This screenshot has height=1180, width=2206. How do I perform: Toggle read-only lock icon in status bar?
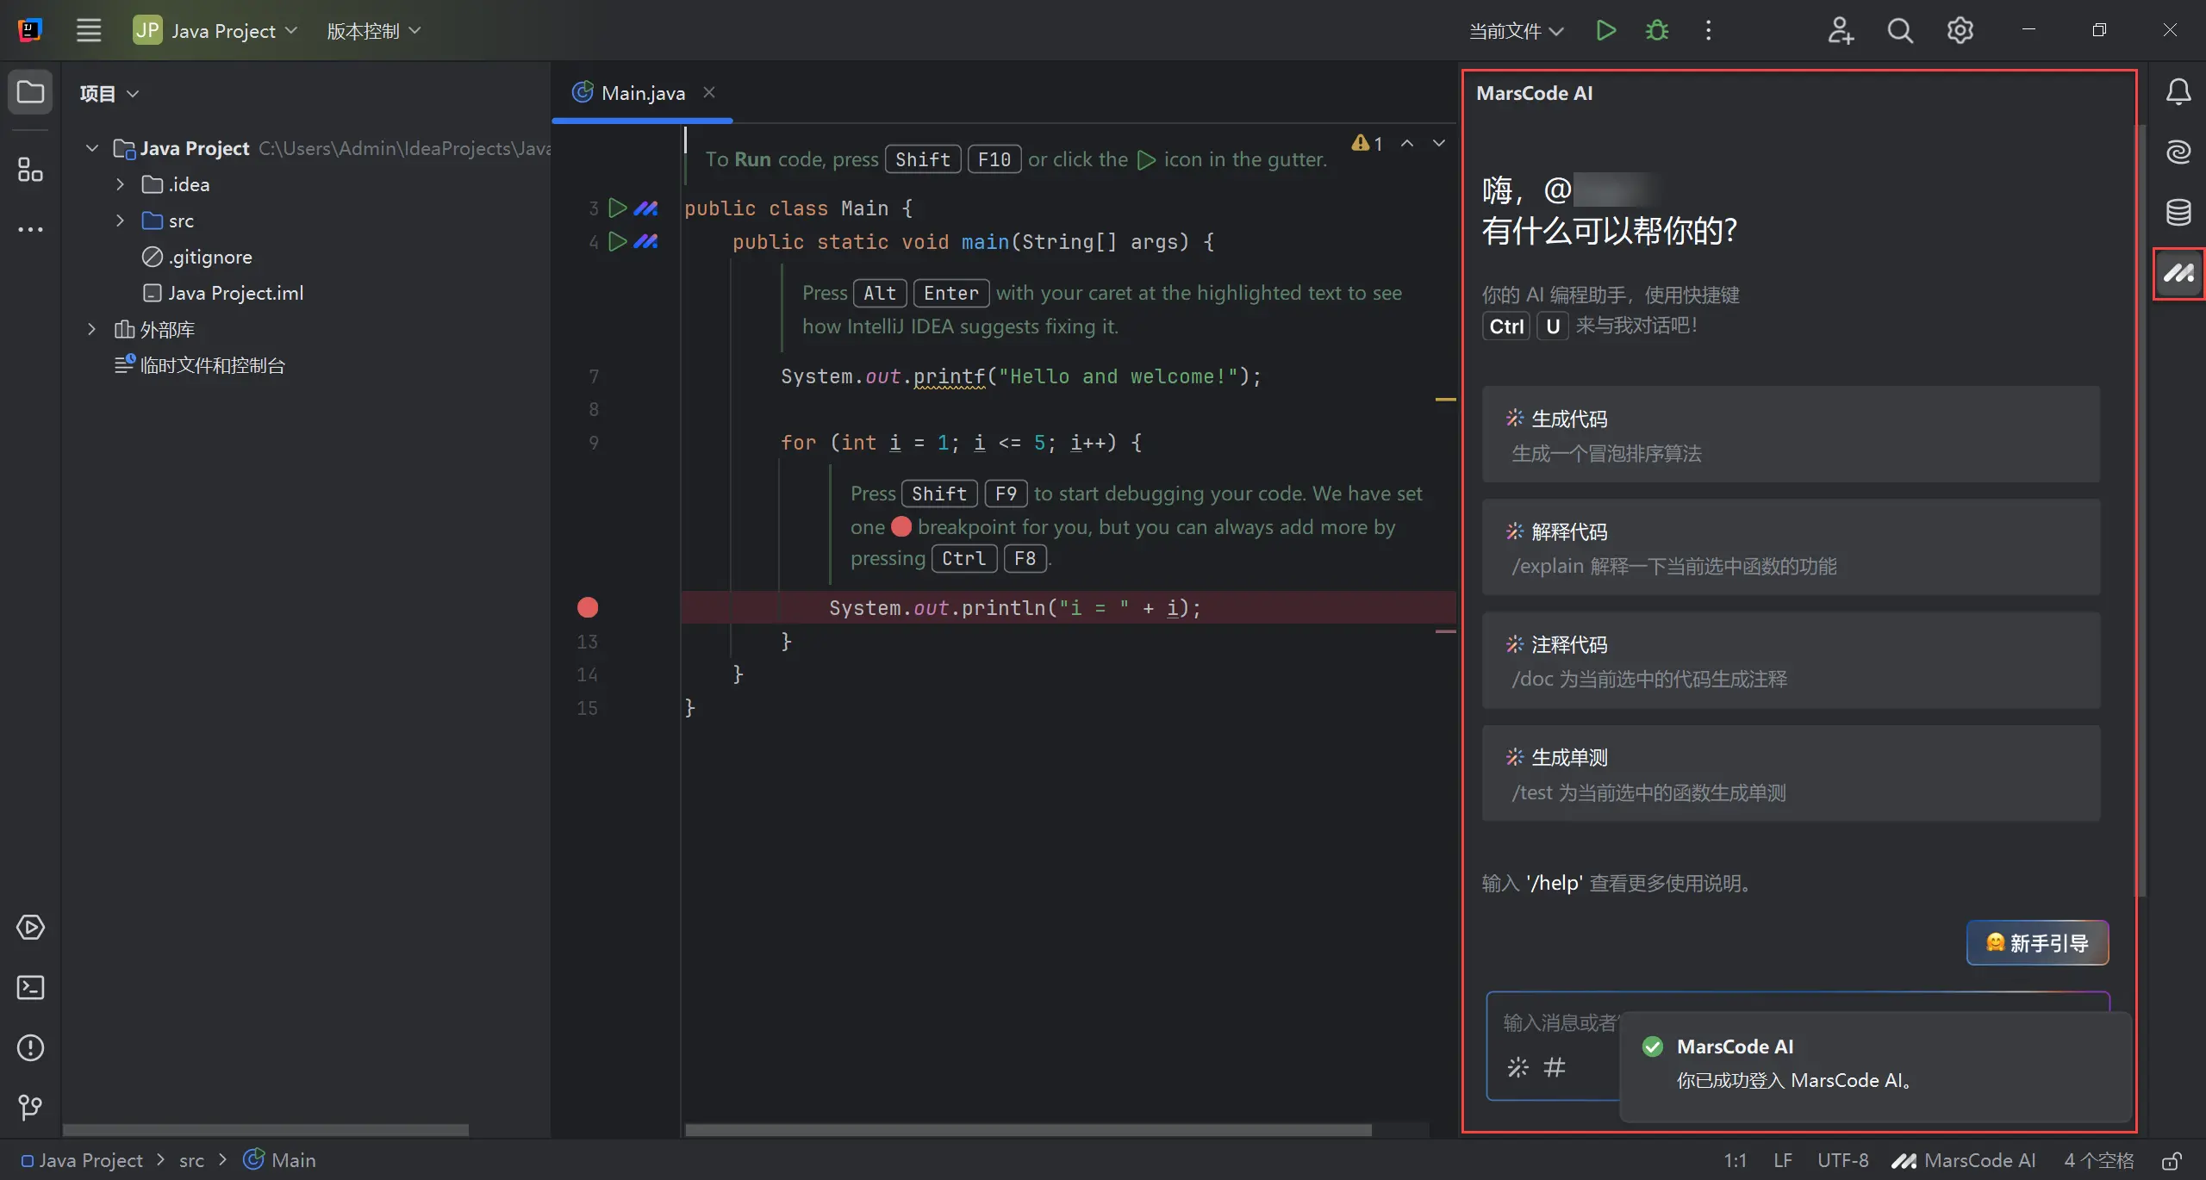pos(2172,1160)
